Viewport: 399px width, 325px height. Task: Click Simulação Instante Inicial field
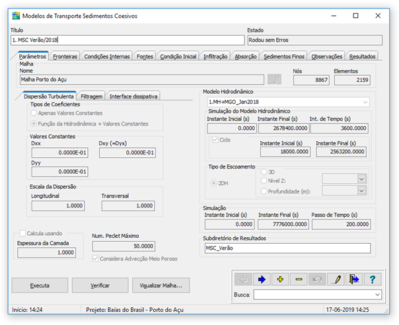click(229, 224)
